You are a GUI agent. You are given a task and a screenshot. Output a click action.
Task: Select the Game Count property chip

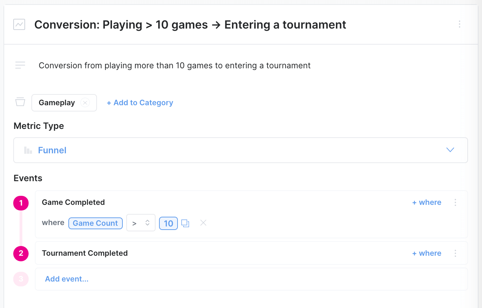pos(95,223)
